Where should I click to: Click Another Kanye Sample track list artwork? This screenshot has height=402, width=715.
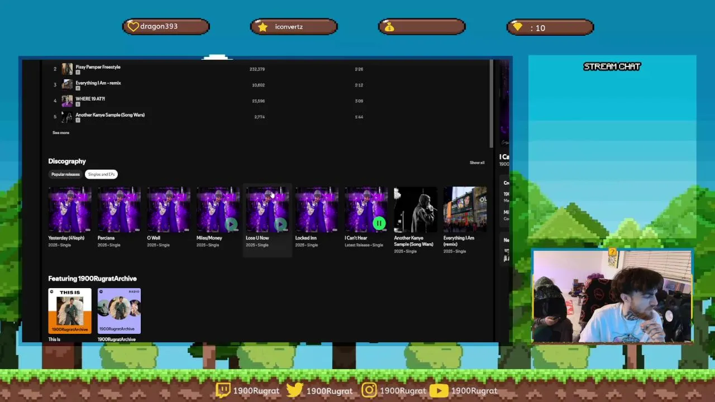pyautogui.click(x=67, y=117)
